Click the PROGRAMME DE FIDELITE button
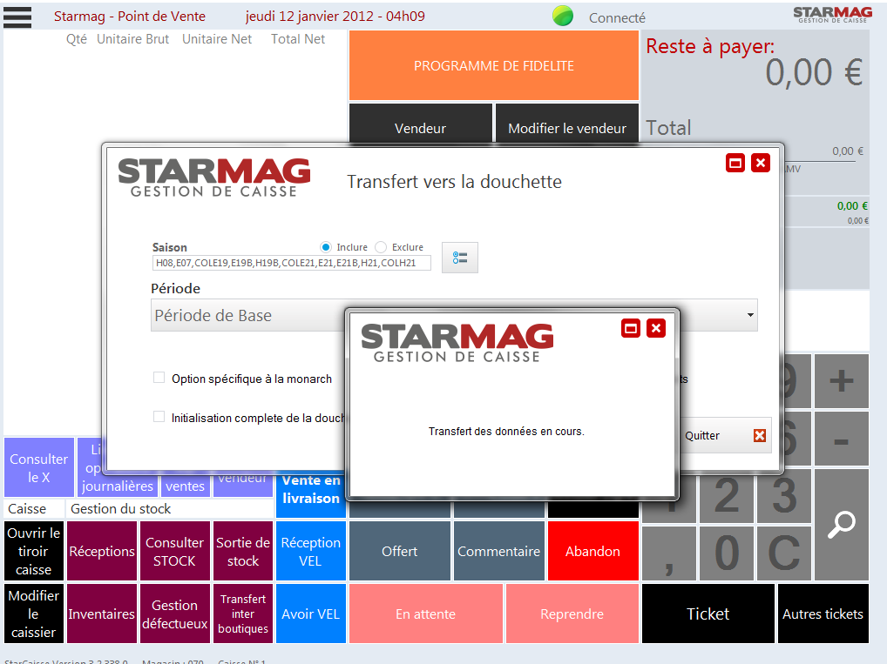The image size is (887, 664). pos(494,65)
